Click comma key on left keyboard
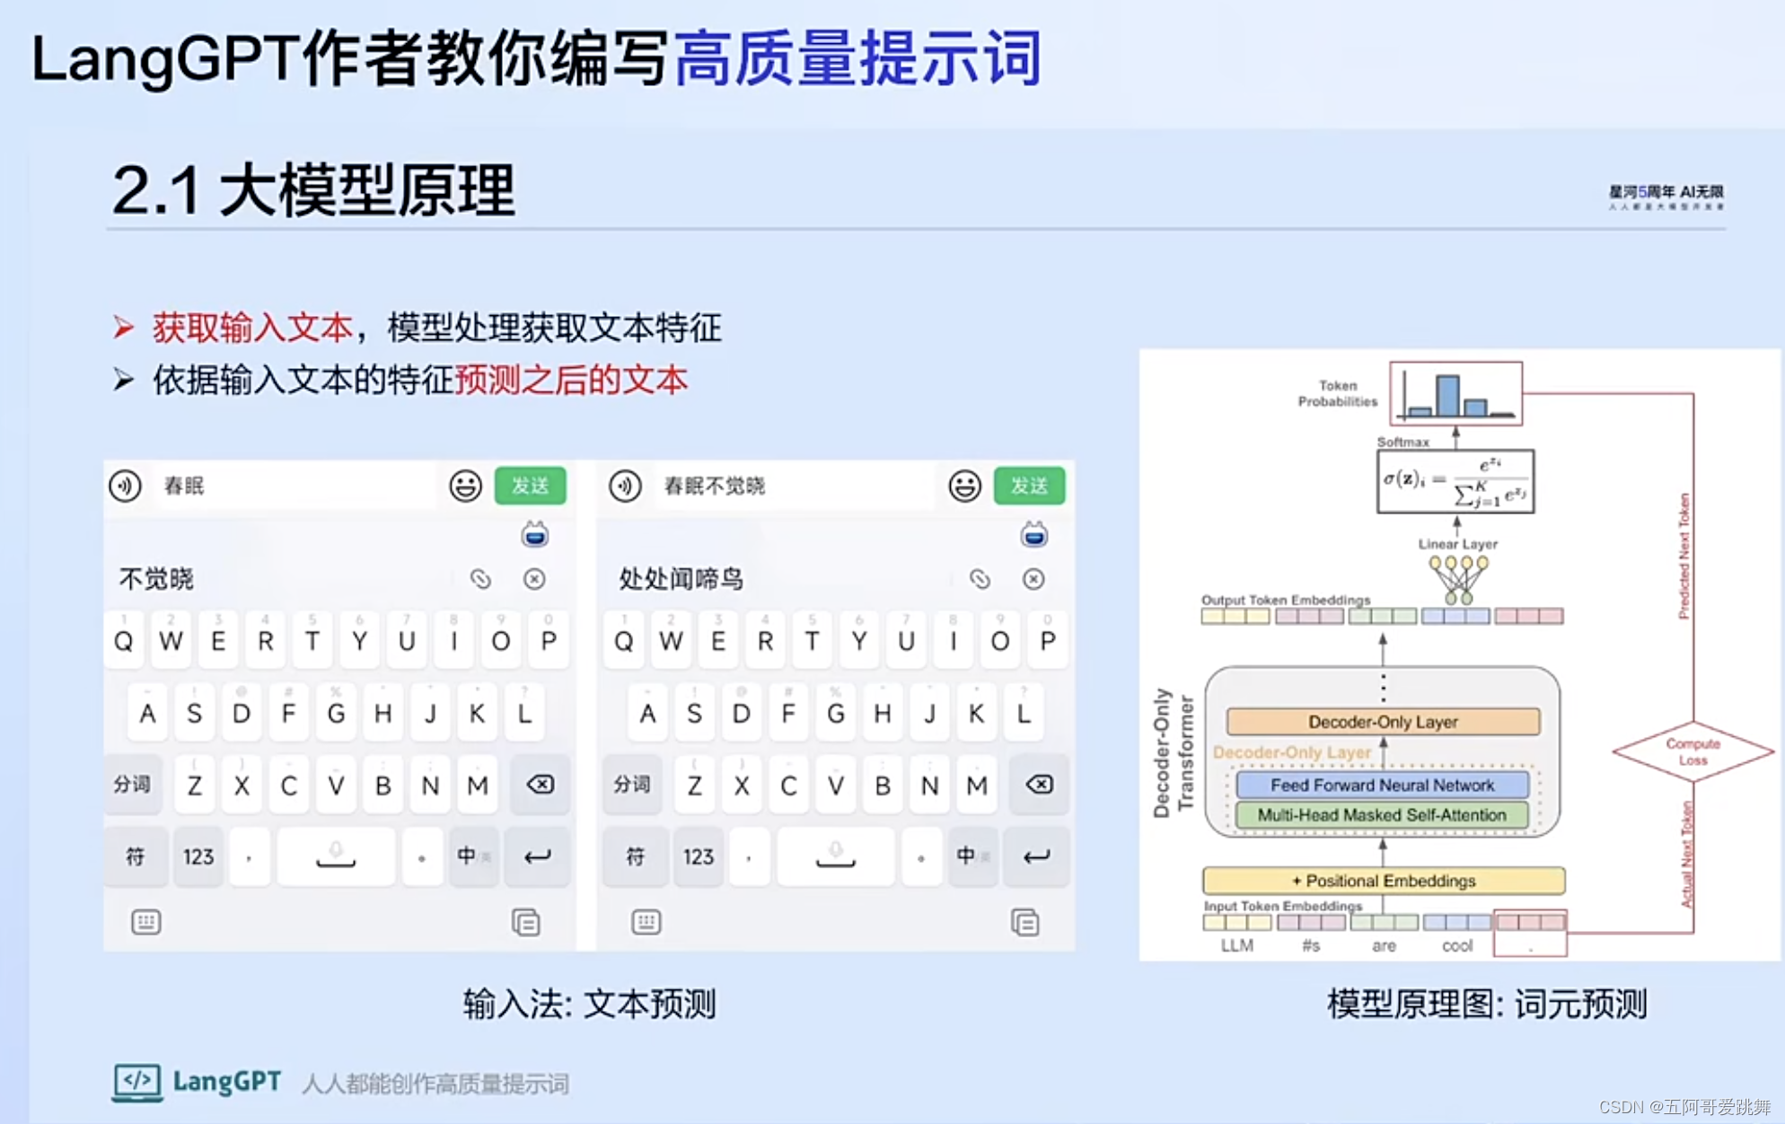 coord(249,856)
